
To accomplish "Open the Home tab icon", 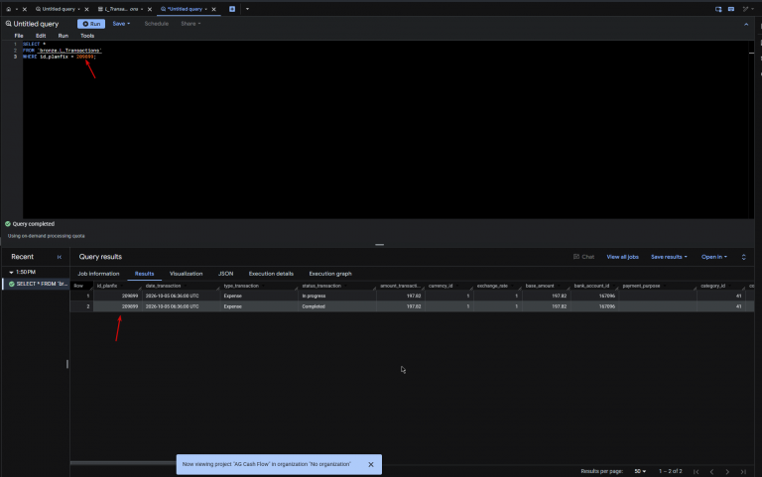I will (x=8, y=9).
